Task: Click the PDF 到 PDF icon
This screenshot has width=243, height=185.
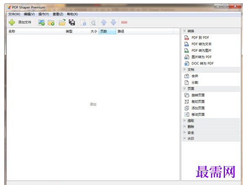Action: [187, 38]
